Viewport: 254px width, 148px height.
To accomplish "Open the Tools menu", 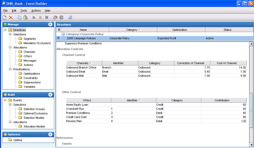I will (x=24, y=11).
